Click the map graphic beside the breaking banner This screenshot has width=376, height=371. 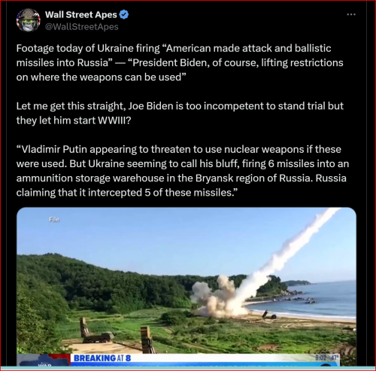tap(44, 360)
